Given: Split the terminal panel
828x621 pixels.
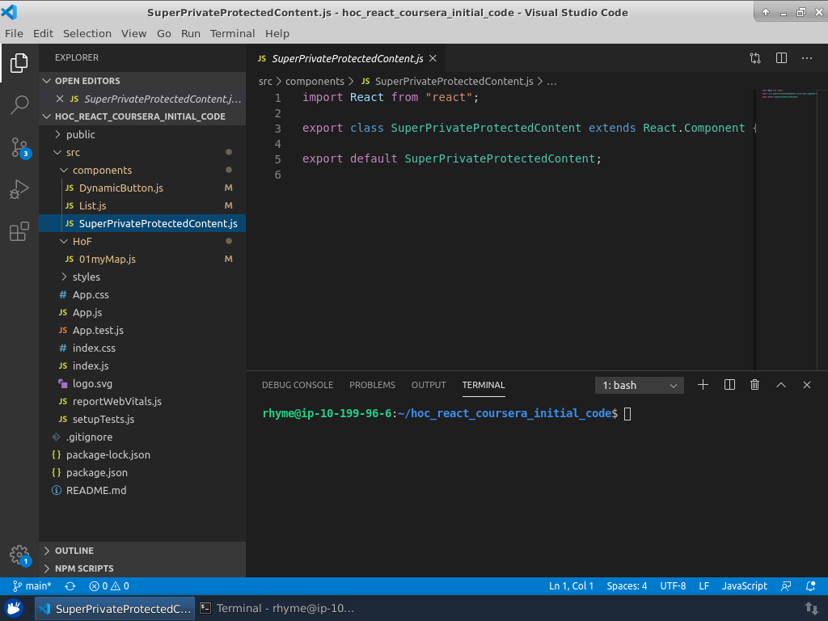Looking at the screenshot, I should click(x=729, y=386).
